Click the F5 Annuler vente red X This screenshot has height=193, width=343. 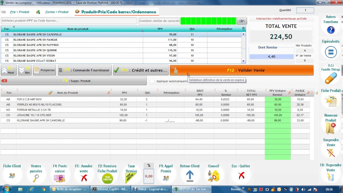pyautogui.click(x=84, y=178)
